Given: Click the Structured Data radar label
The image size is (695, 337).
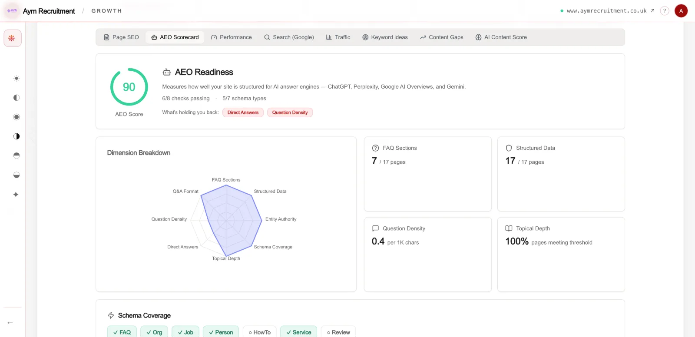Looking at the screenshot, I should [270, 192].
